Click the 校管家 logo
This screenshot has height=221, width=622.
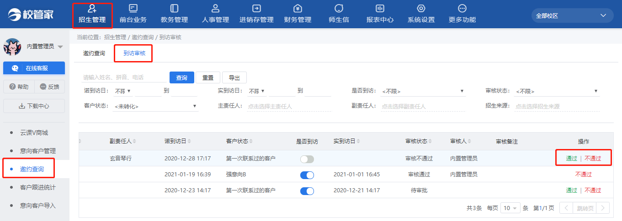tap(32, 14)
